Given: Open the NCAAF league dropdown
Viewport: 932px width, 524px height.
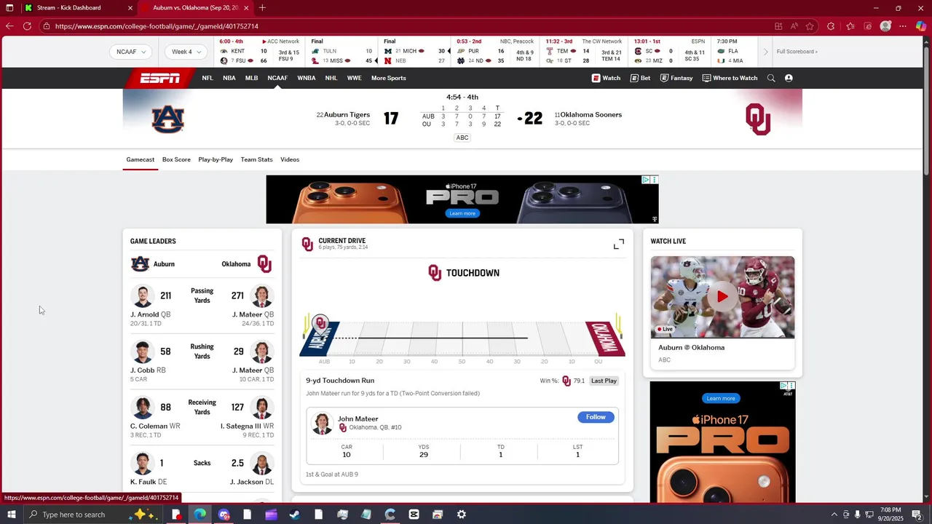Looking at the screenshot, I should click(131, 52).
